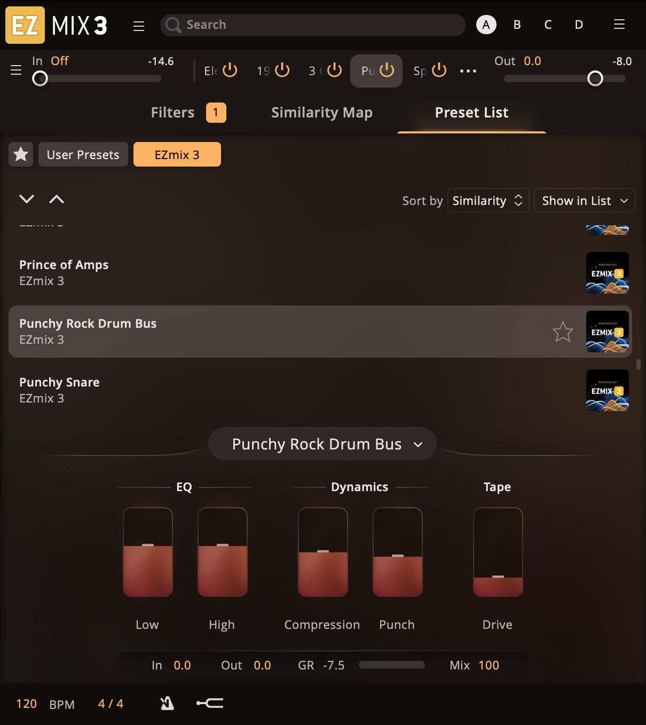Click the guitar tuner cable icon

210,704
